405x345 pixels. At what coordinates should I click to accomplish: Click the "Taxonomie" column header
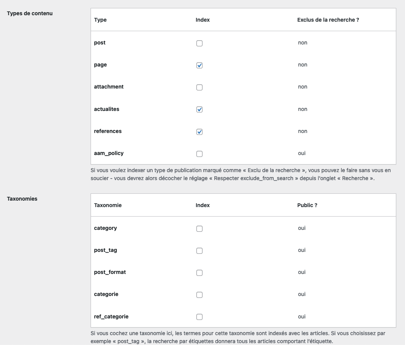coord(108,205)
